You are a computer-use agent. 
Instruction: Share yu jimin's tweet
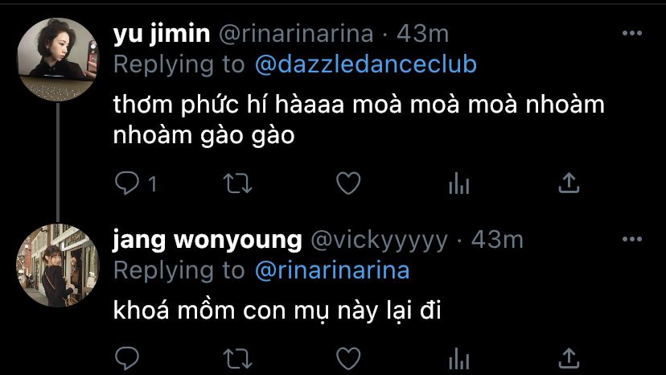[569, 183]
